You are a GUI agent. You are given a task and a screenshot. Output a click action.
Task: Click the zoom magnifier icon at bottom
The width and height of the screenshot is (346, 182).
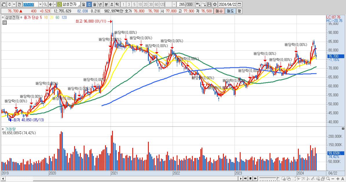coord(328,179)
